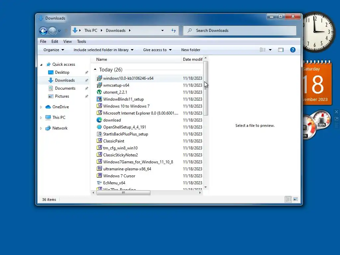
Task: Click the Search Downloads field
Action: click(240, 31)
